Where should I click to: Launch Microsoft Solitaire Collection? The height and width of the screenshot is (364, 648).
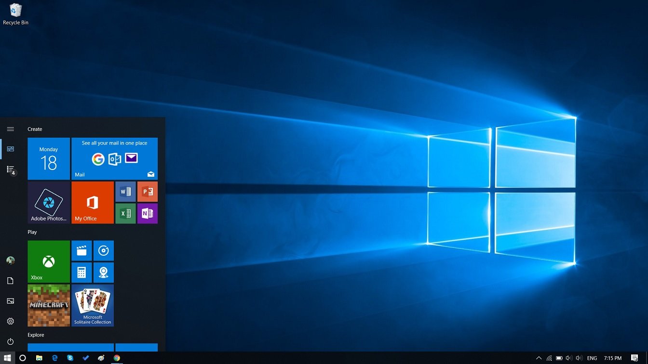click(93, 305)
